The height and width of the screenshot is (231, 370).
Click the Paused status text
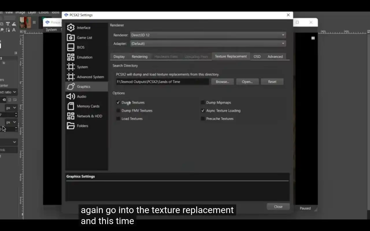click(x=305, y=208)
